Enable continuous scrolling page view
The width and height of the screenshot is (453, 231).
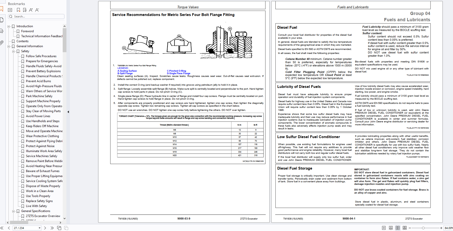tap(391, 228)
